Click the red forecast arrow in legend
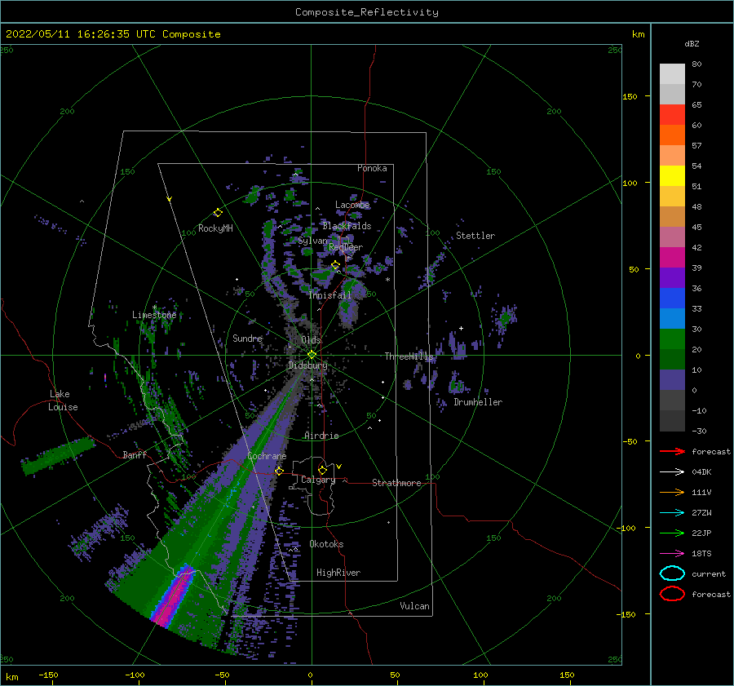This screenshot has width=734, height=686. point(672,451)
